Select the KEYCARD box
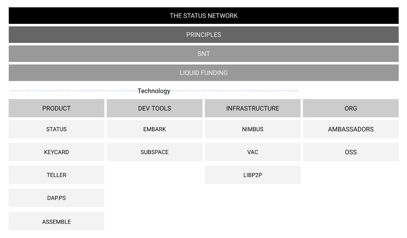Viewport: 407px width, 238px height. (x=56, y=152)
